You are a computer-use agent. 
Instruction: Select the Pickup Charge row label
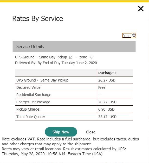point(28,109)
